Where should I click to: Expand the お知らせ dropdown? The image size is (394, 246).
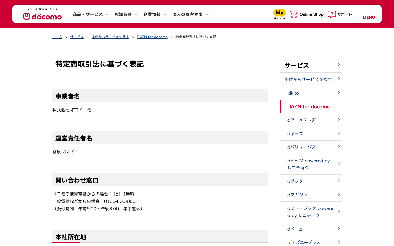click(127, 14)
